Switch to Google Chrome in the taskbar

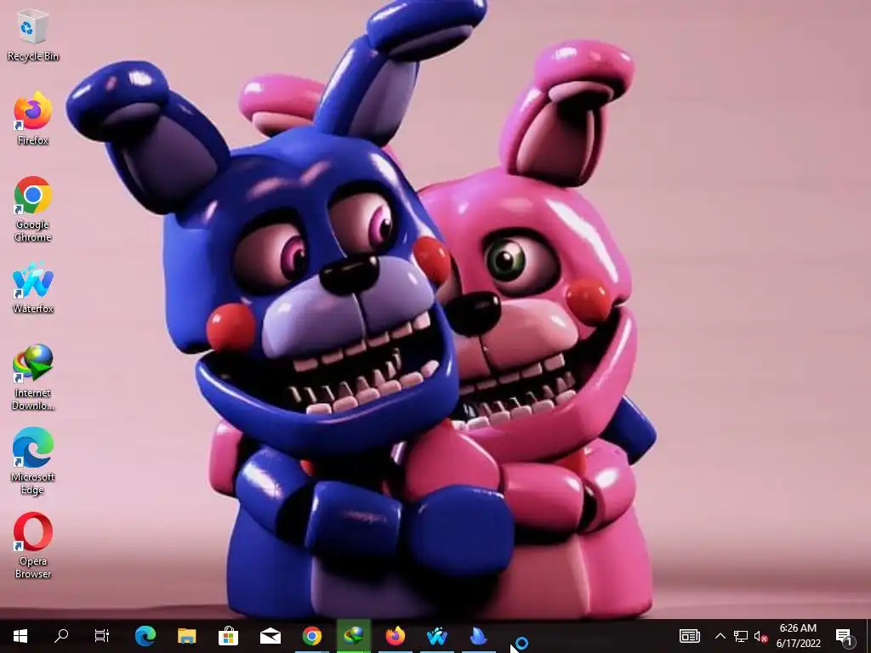tap(311, 636)
